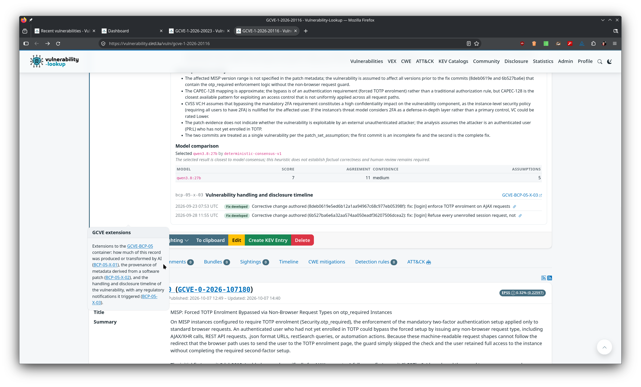Switch to the Dashboard browser tab
The width and height of the screenshot is (641, 387).
[x=132, y=31]
